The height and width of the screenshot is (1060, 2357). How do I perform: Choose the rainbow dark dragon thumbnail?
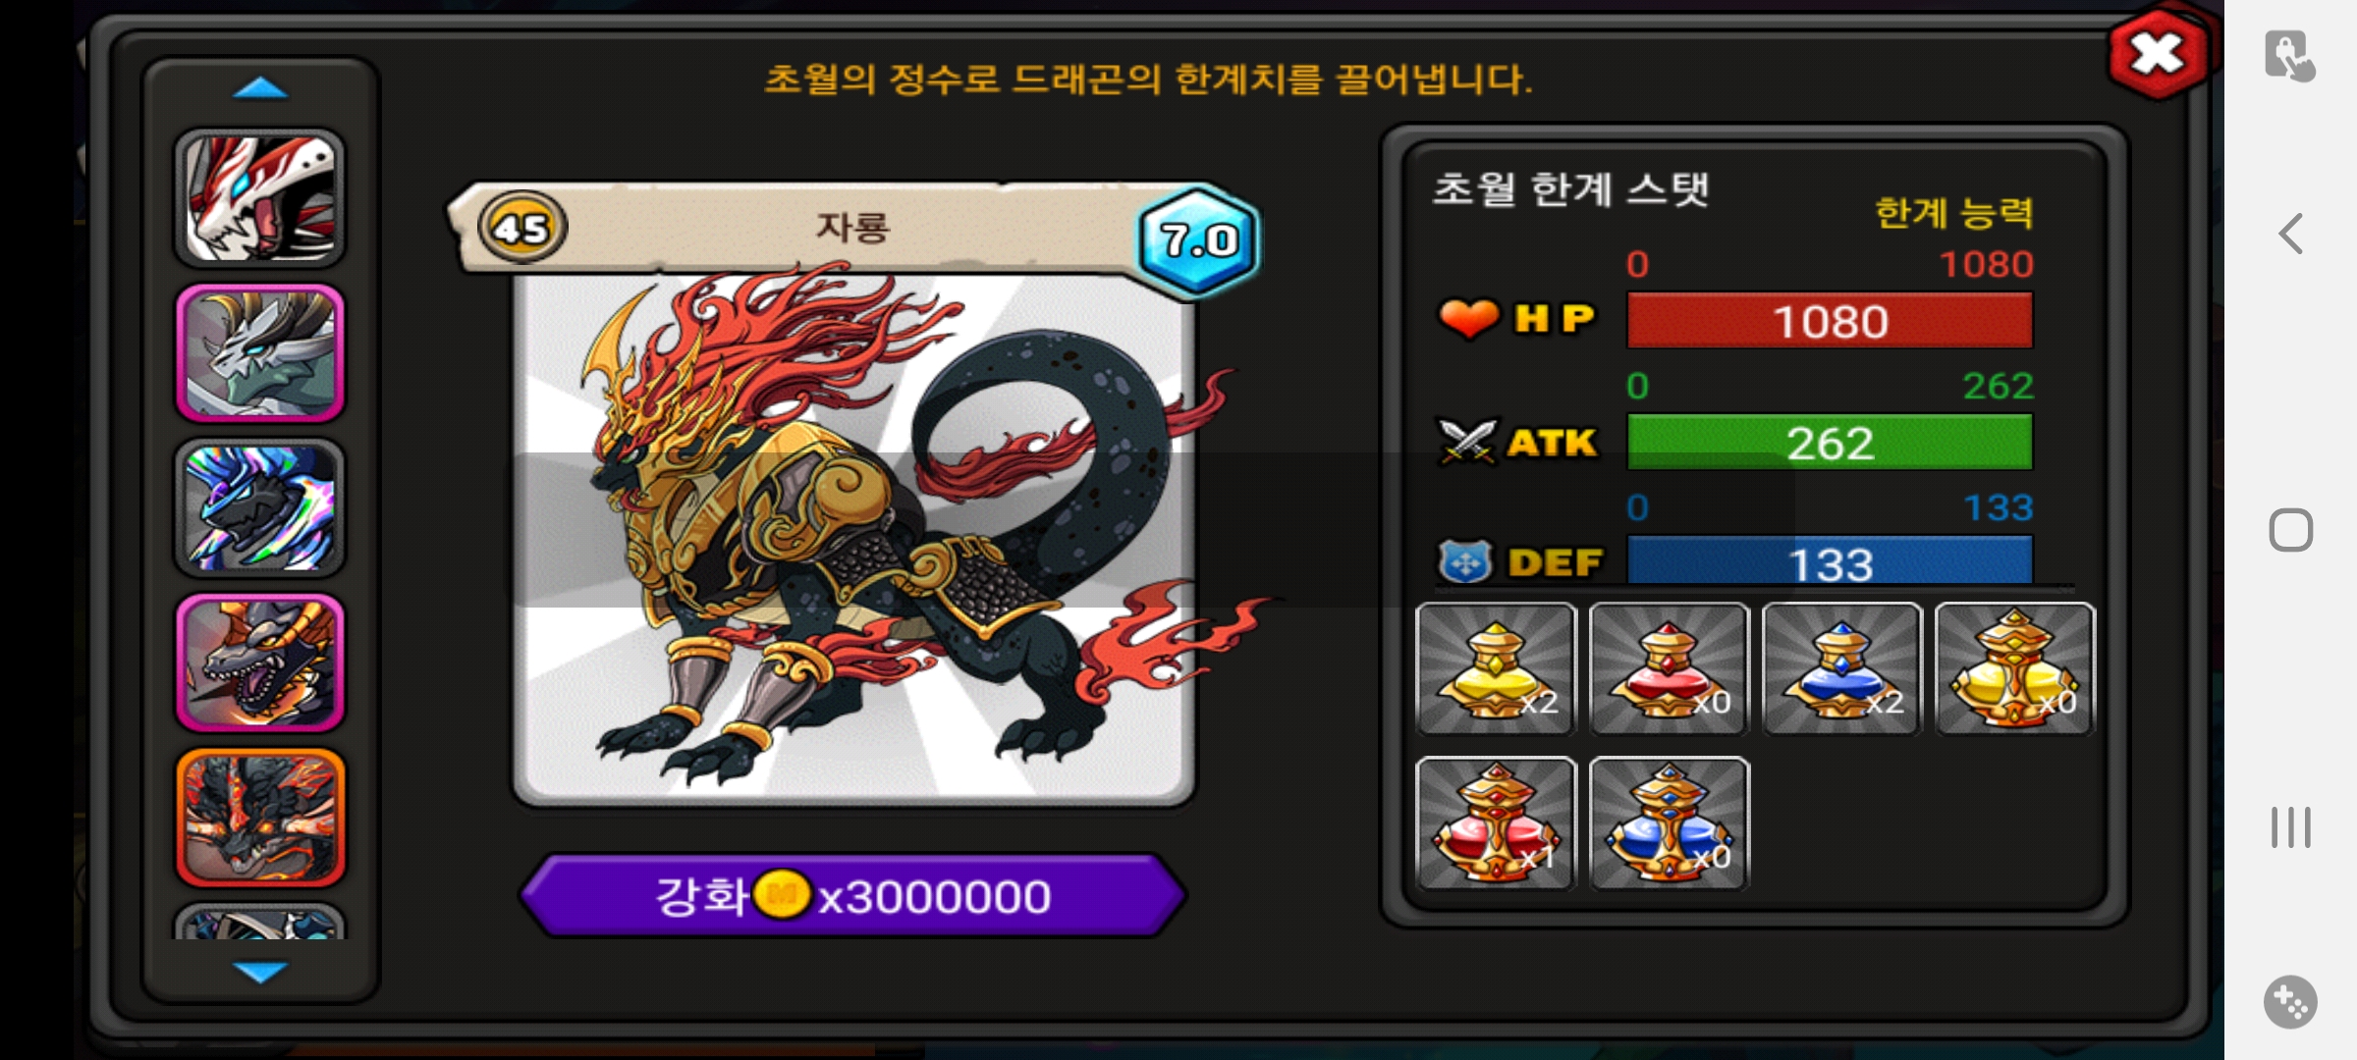260,507
